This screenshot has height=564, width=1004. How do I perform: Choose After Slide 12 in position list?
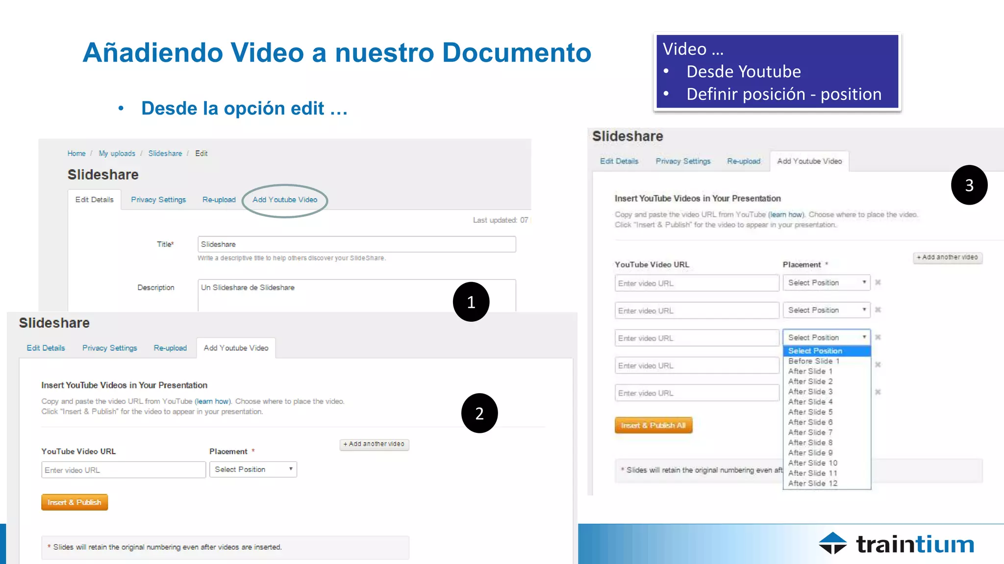827,484
